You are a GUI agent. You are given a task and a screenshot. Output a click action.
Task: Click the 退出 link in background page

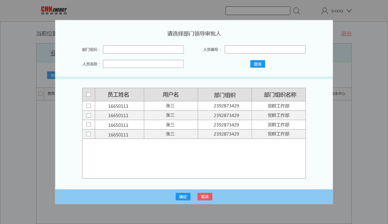(346, 34)
